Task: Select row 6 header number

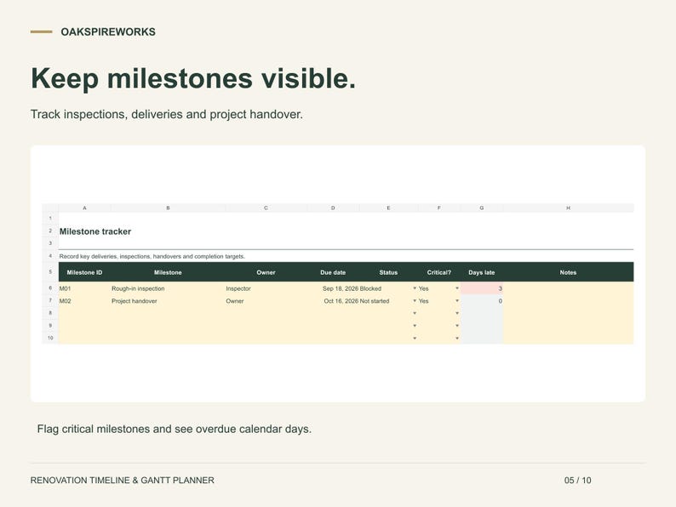Action: click(50, 288)
